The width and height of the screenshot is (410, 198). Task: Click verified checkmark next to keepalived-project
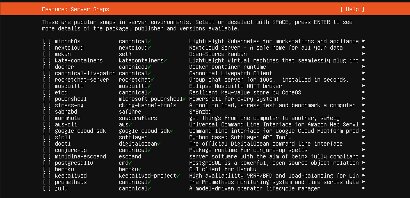tap(178, 176)
